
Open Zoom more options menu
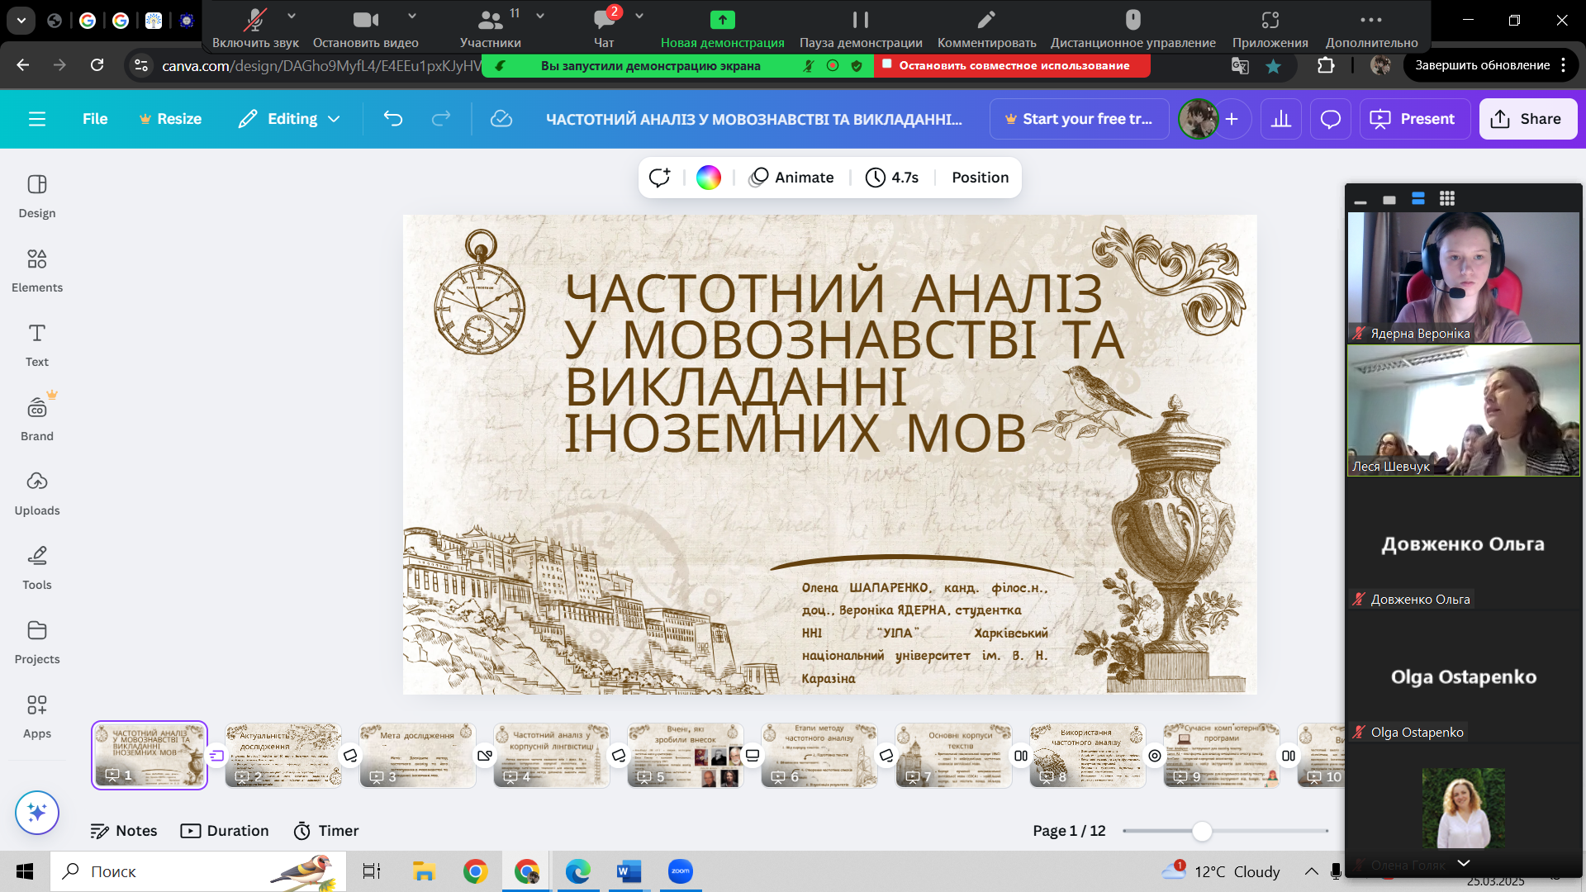(1371, 27)
